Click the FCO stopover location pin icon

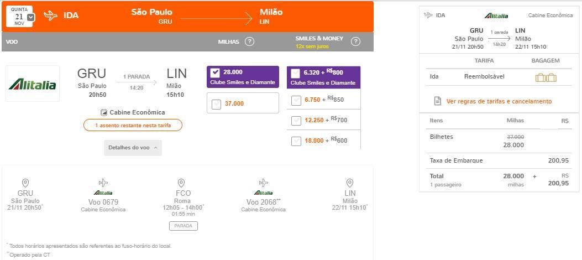tap(181, 183)
